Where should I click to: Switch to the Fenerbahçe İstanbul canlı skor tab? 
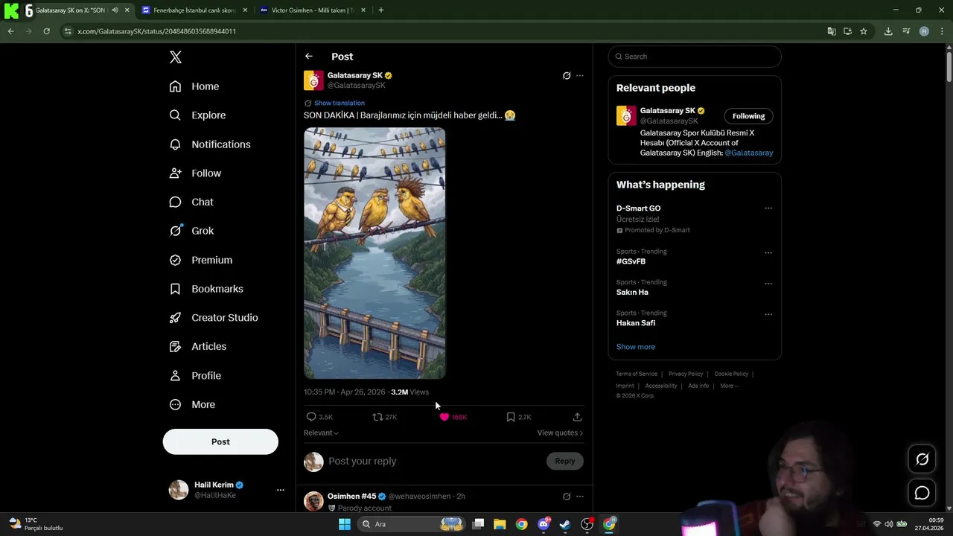194,10
